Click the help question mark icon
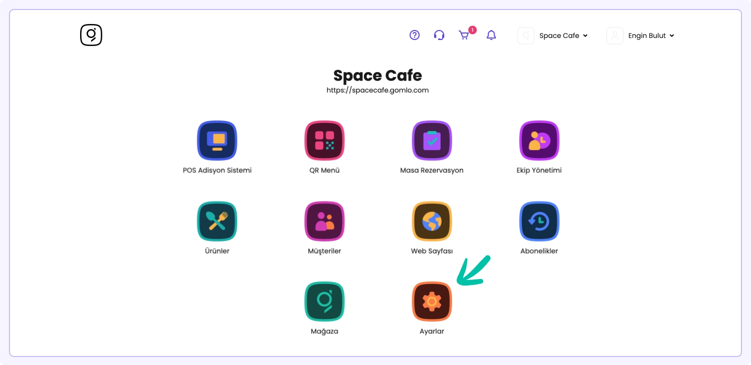The height and width of the screenshot is (365, 751). coord(415,35)
